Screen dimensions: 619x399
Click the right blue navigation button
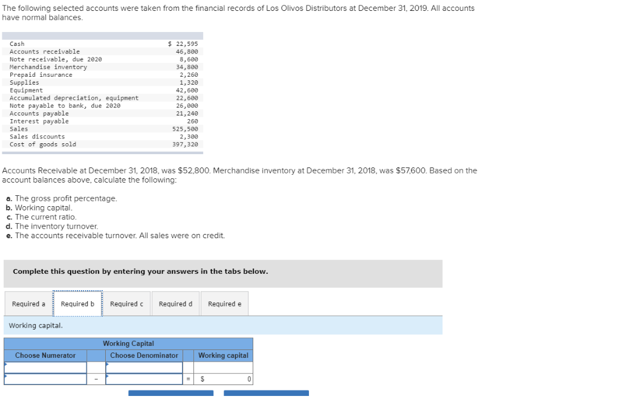click(x=266, y=394)
